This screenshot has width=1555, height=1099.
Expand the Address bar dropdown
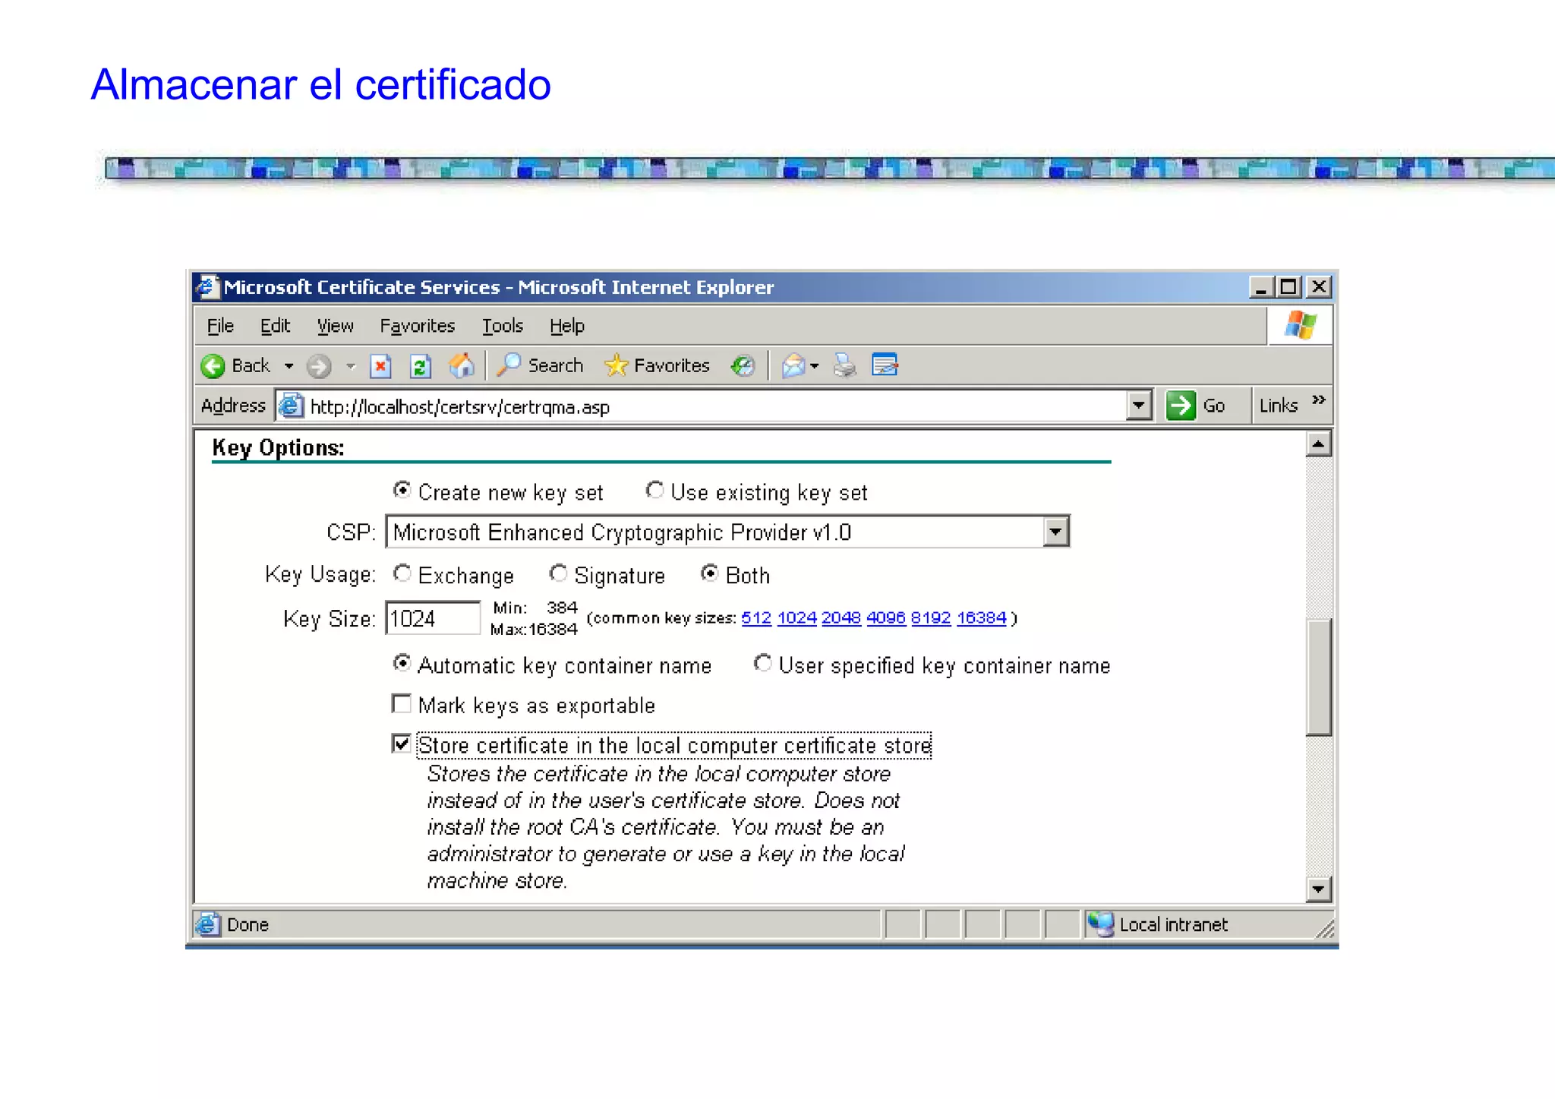click(x=1138, y=406)
